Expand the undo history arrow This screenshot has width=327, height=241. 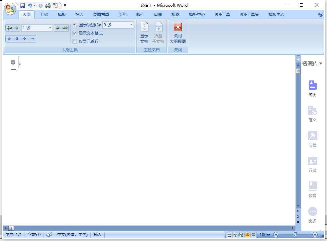click(x=35, y=6)
